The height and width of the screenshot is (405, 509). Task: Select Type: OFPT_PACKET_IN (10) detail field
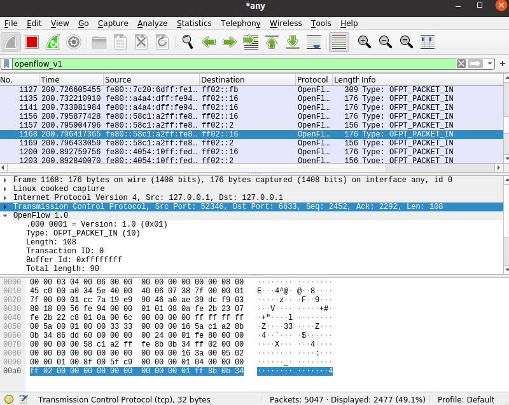pos(83,233)
